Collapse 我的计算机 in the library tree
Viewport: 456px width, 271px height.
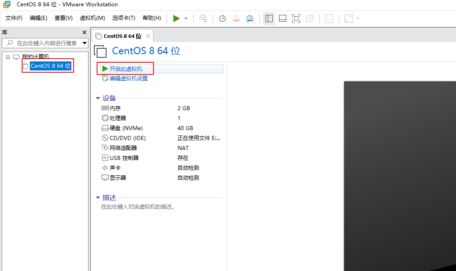coord(7,56)
